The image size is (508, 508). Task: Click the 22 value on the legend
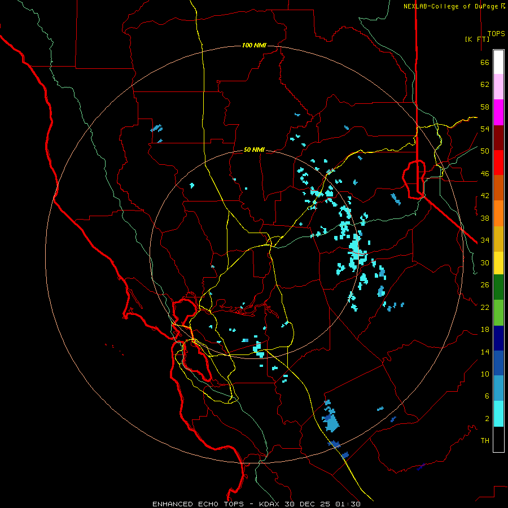point(485,307)
